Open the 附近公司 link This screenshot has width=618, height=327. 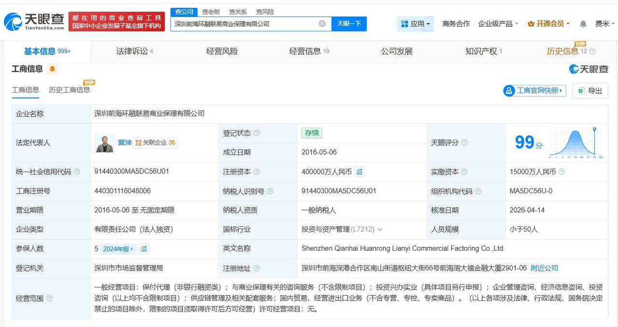pyautogui.click(x=544, y=268)
